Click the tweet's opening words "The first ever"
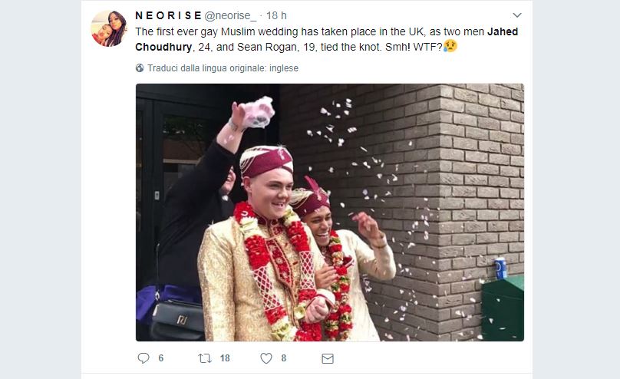The height and width of the screenshot is (379, 620). click(x=166, y=31)
